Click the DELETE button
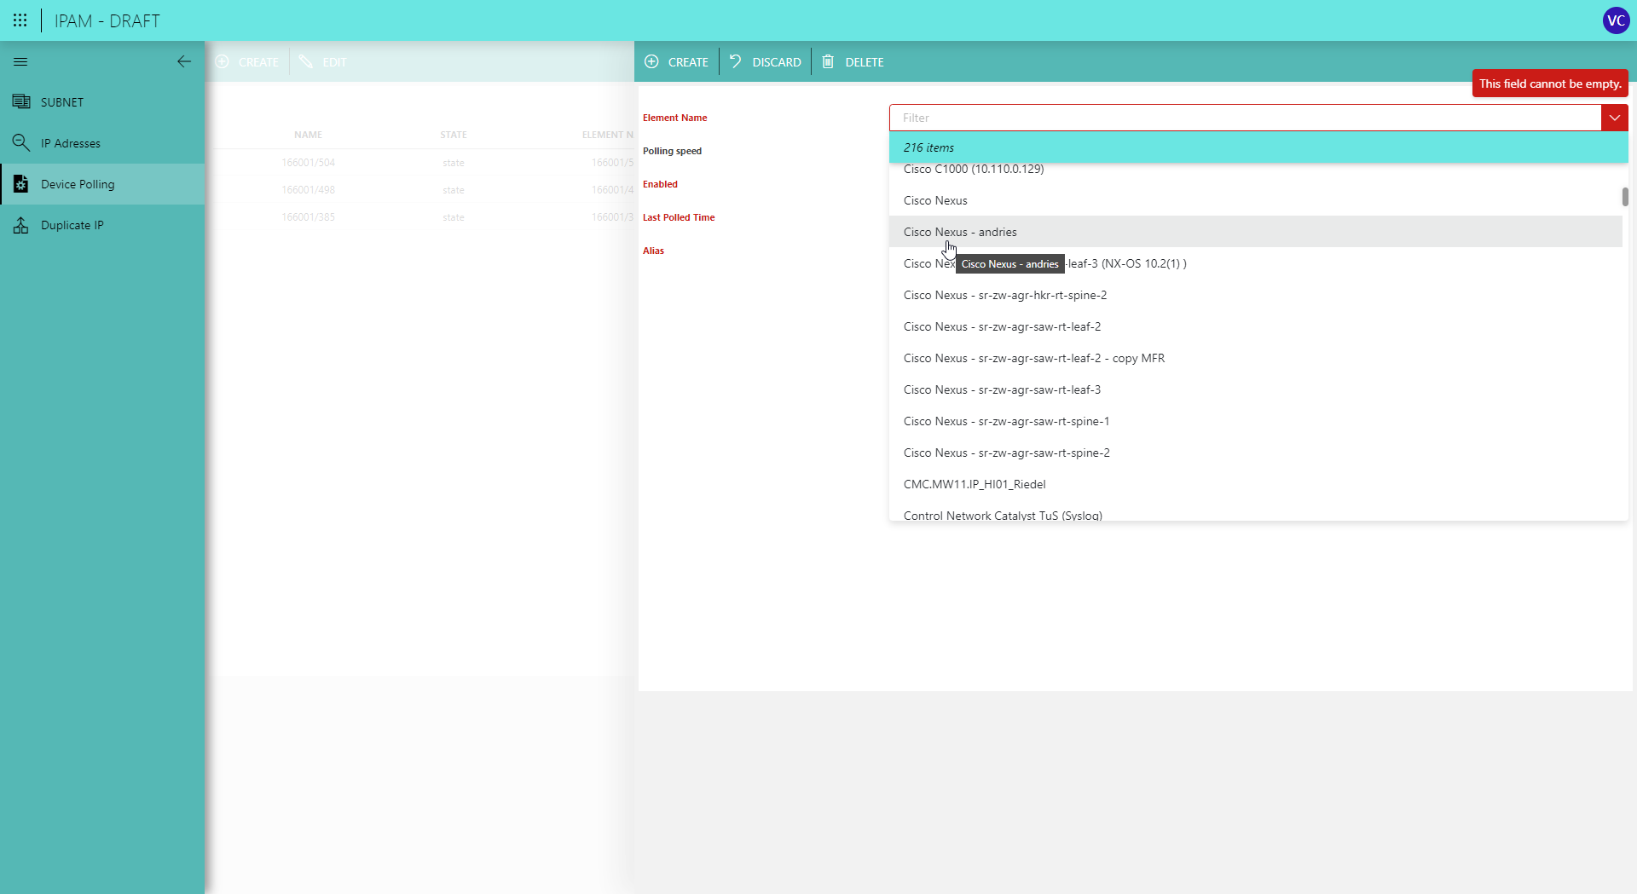1637x894 pixels. pos(853,61)
